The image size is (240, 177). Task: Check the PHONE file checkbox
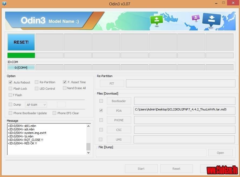tap(101, 120)
